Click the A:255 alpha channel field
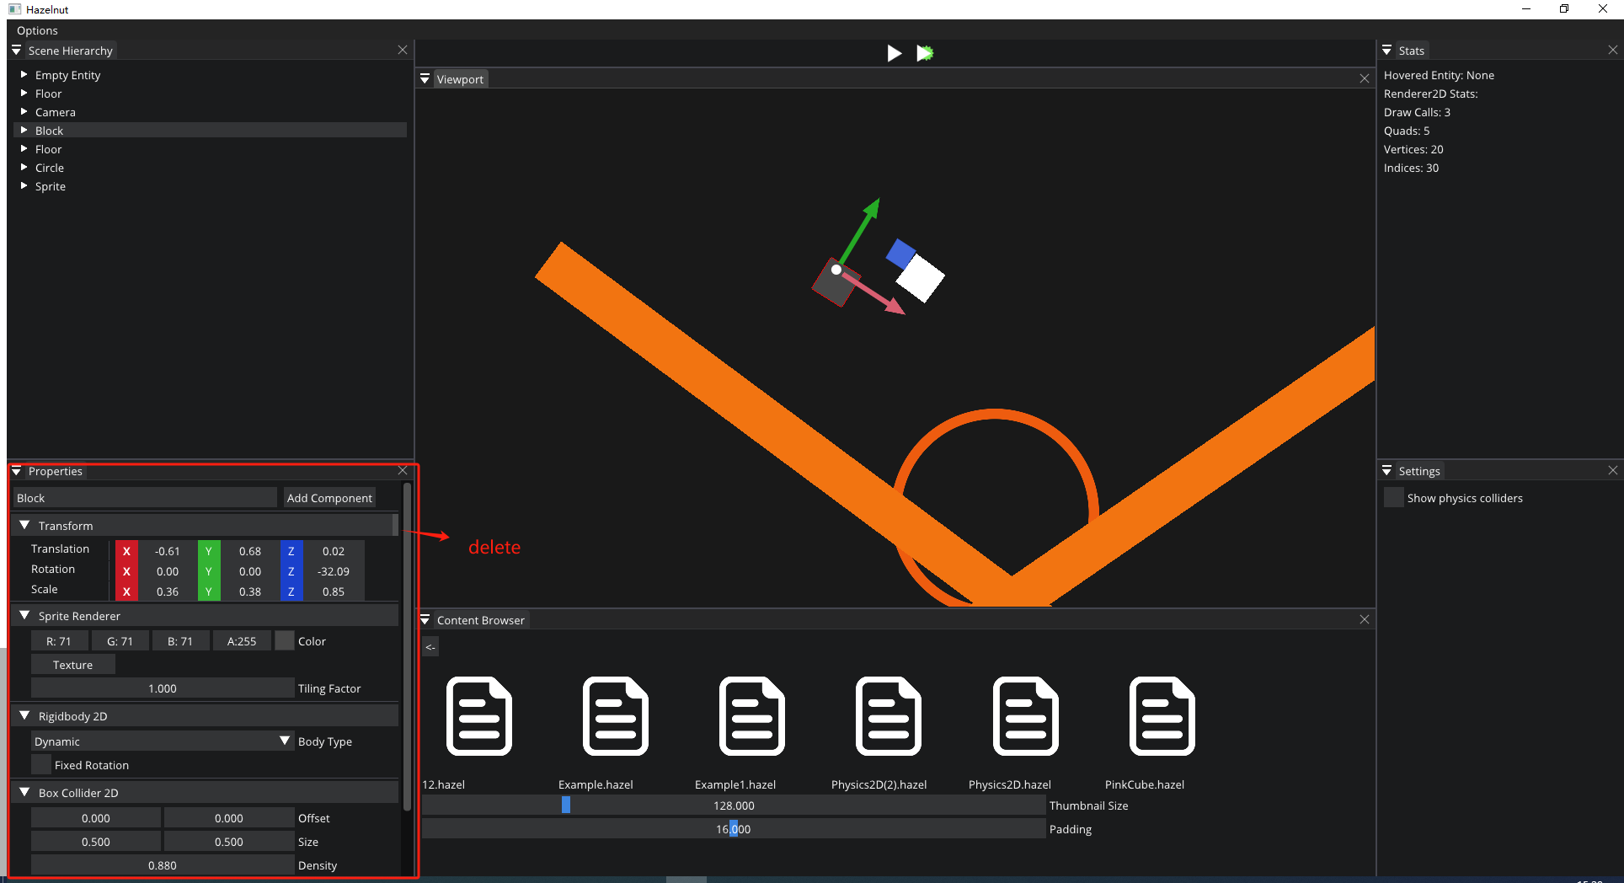This screenshot has height=883, width=1624. pos(242,641)
